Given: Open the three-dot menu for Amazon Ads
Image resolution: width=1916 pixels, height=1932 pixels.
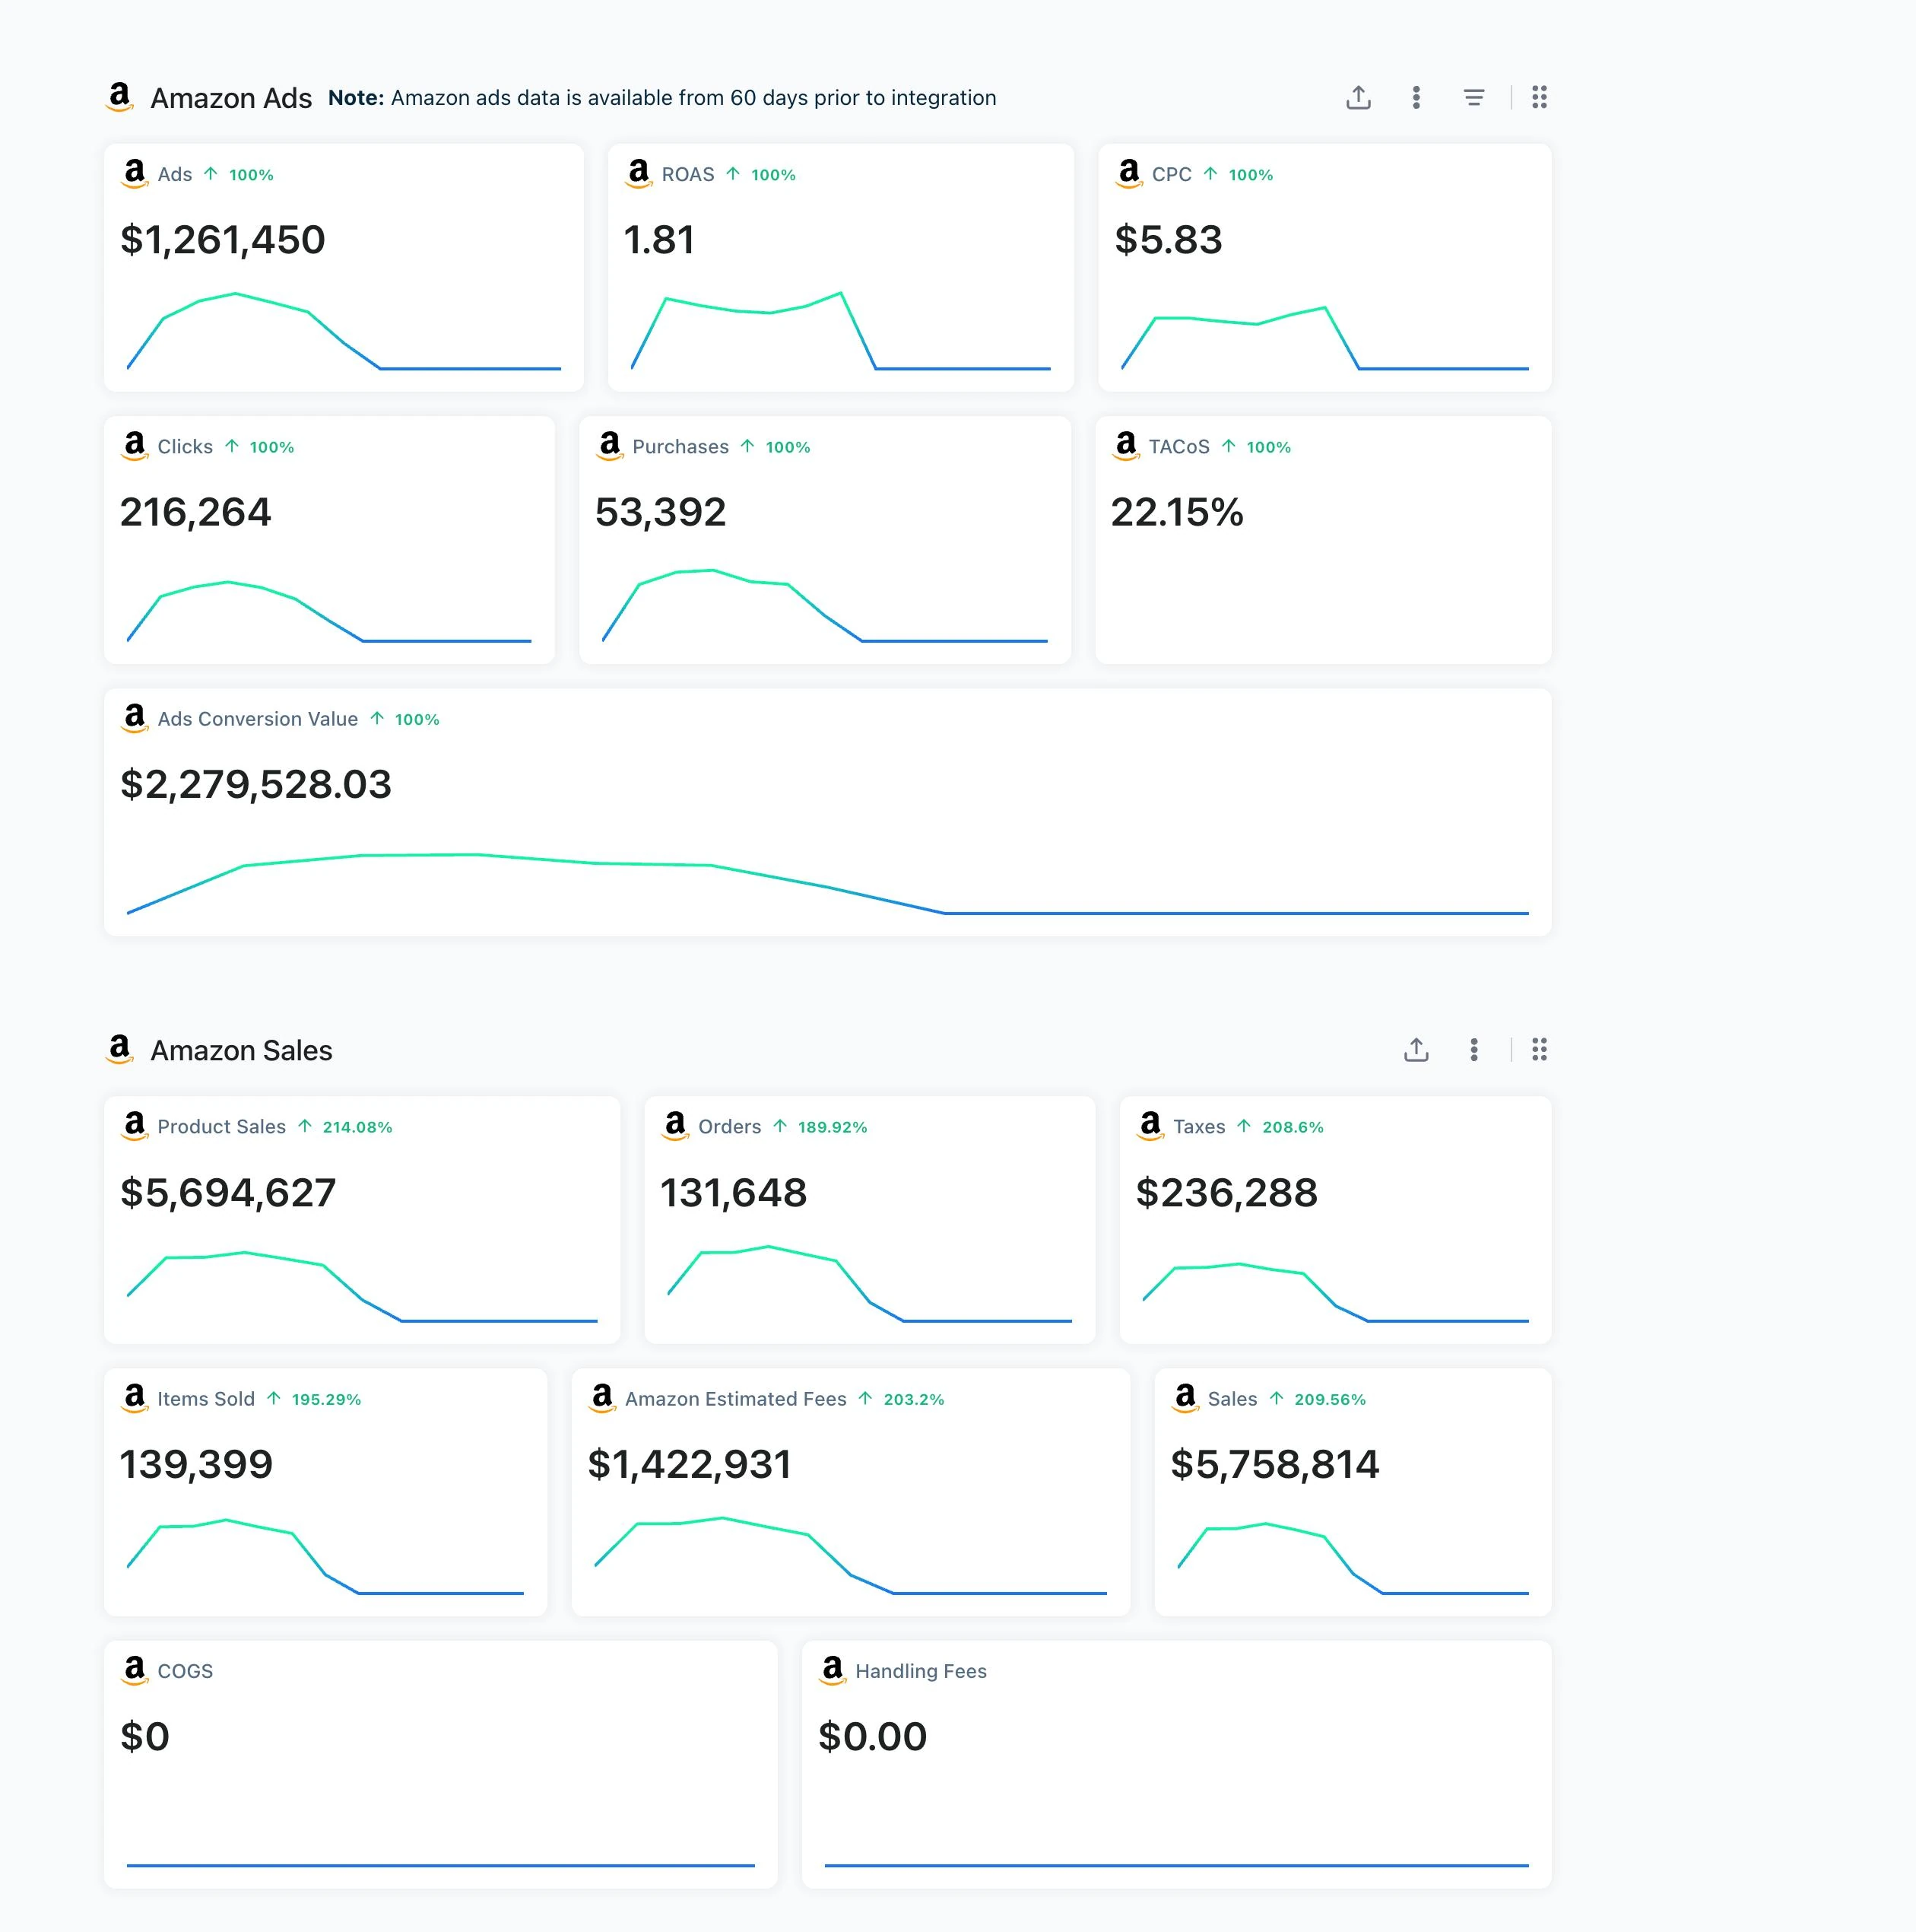Looking at the screenshot, I should pyautogui.click(x=1416, y=97).
